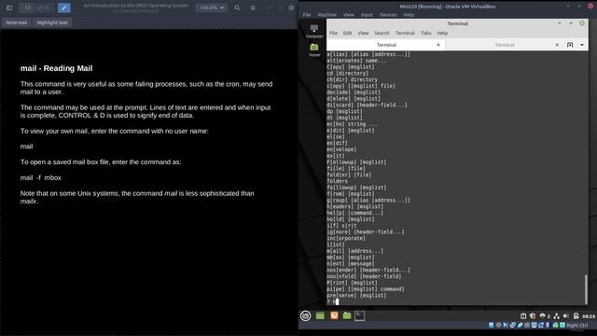The width and height of the screenshot is (597, 336).
Task: Open VirtualBox Input menu
Action: click(367, 15)
